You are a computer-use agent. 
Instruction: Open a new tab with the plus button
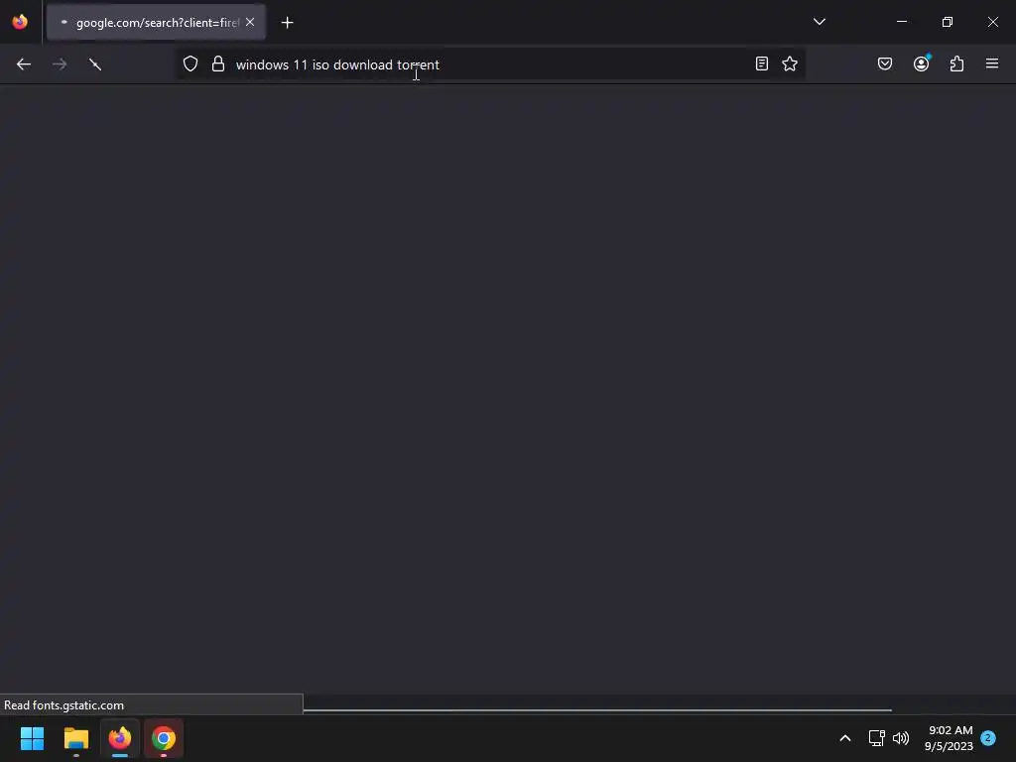287,23
